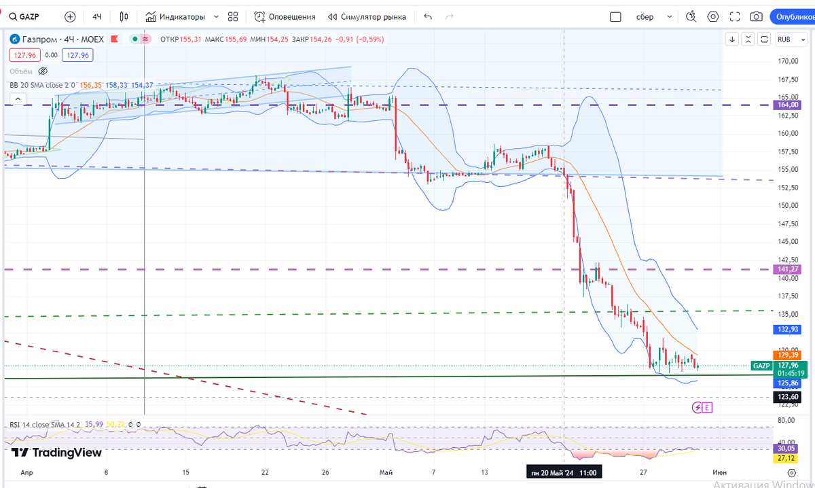Click the ОТКР 155,31 value in legend
The width and height of the screenshot is (815, 488).
(181, 39)
